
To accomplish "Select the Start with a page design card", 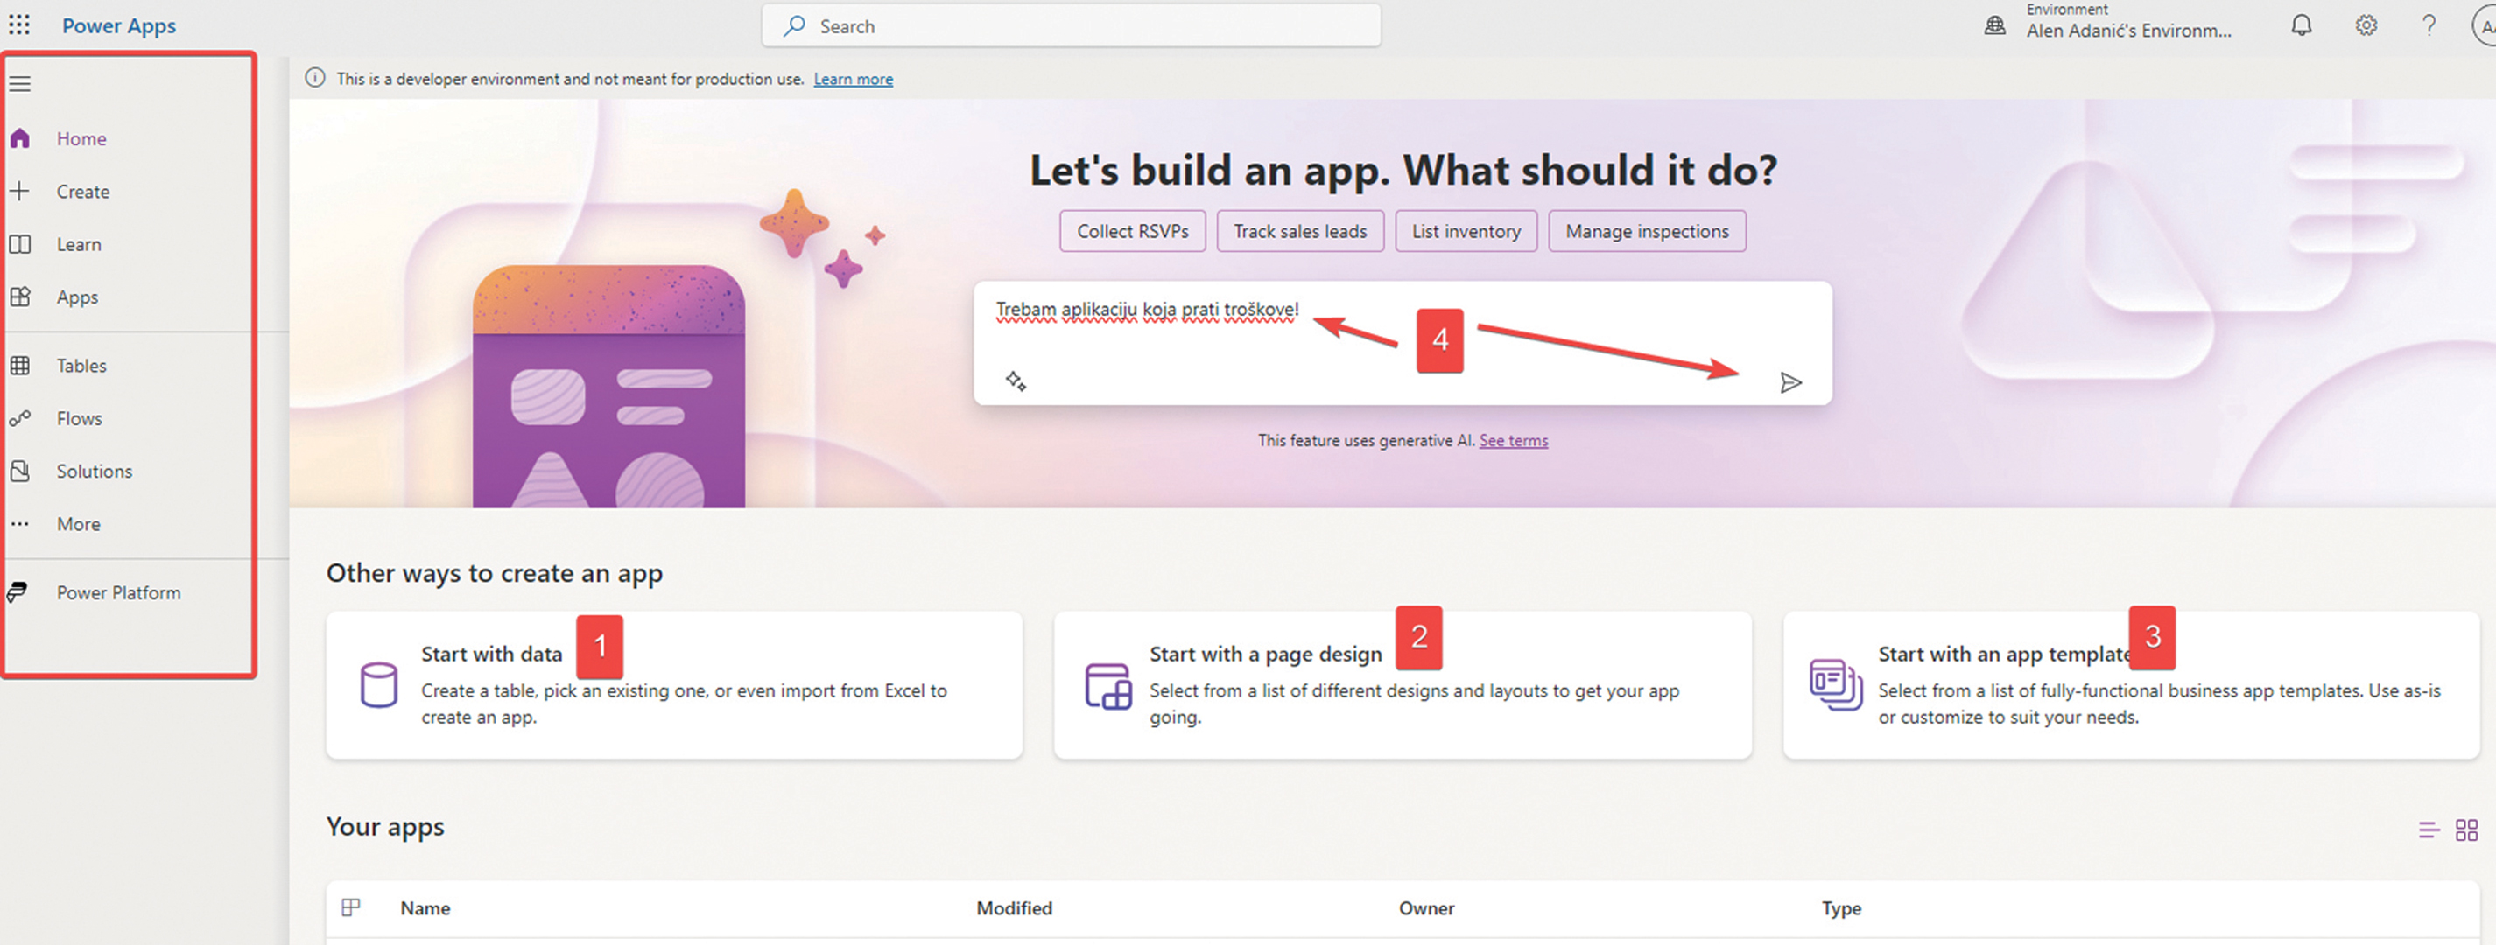I will pos(1402,684).
